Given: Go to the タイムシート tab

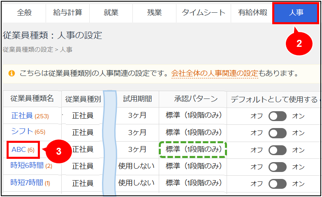Looking at the screenshot, I should point(204,13).
